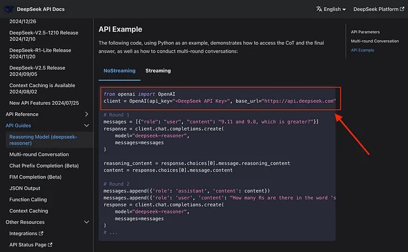Open DeepSeek-V2.5-1210 Release 2024/12/10 entry
Viewport: 408px width, 252px height.
point(44,36)
